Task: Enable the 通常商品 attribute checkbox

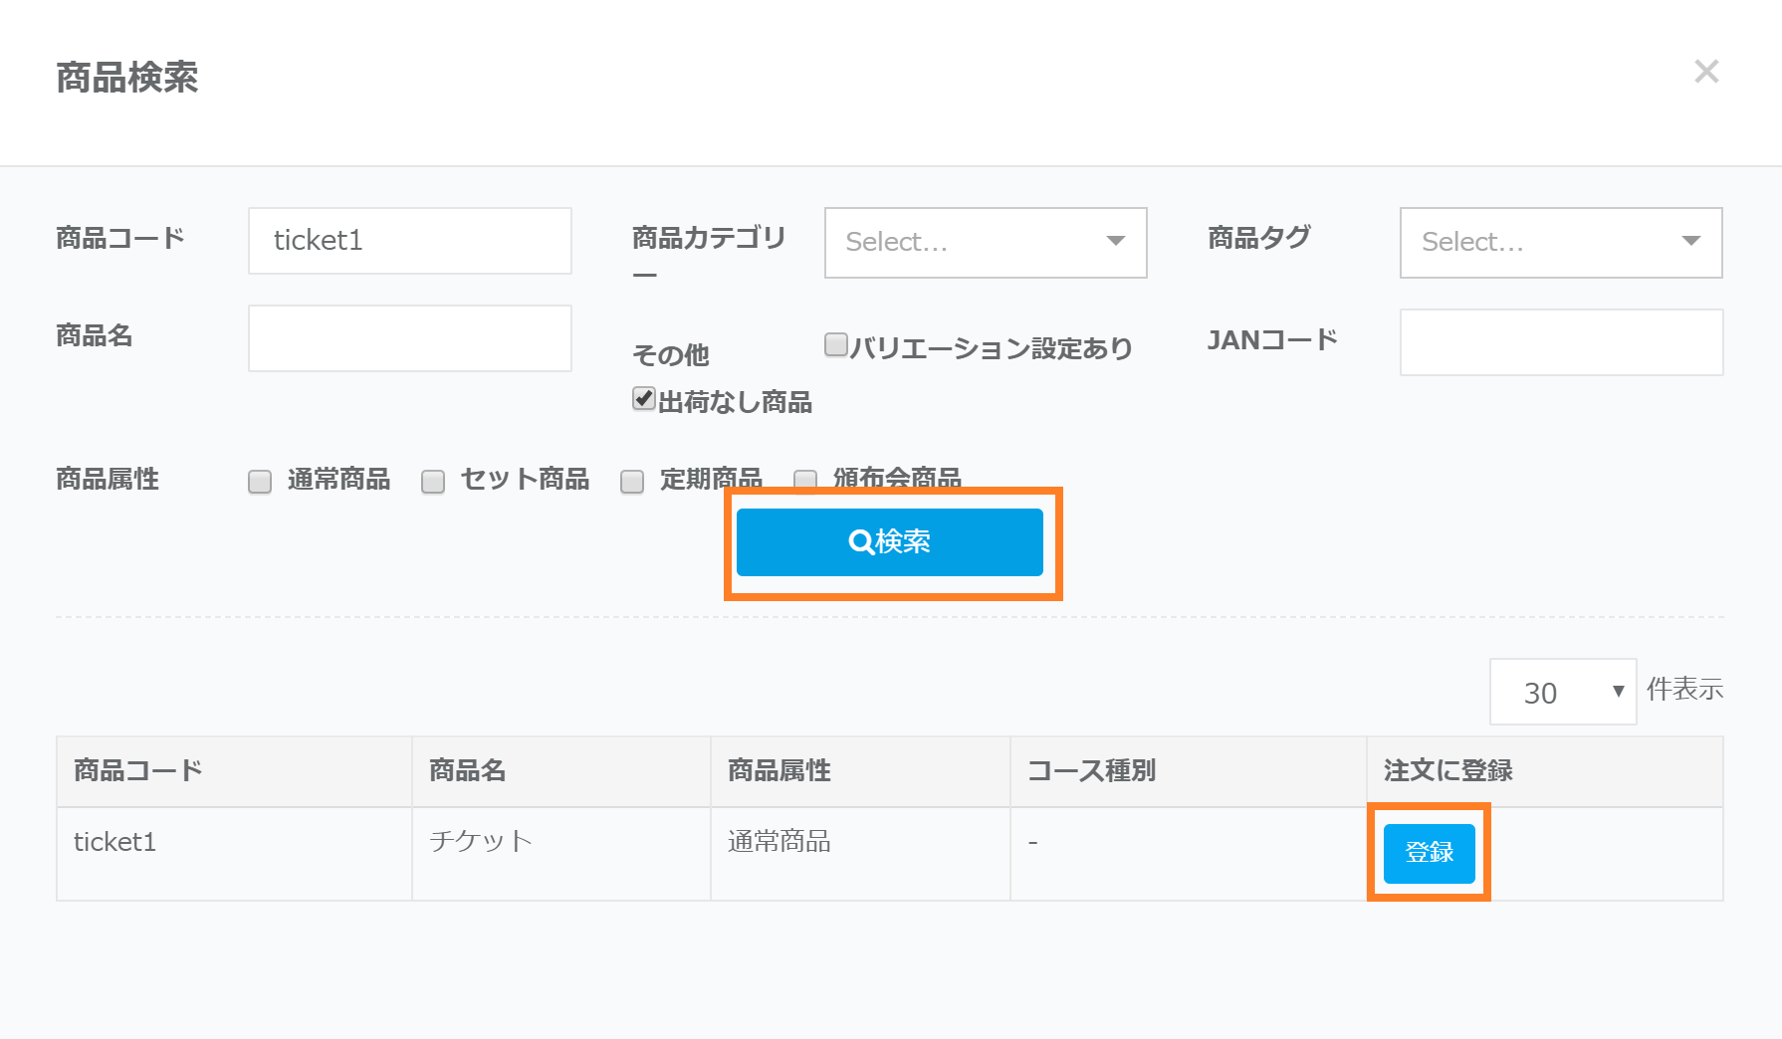Action: (x=260, y=482)
